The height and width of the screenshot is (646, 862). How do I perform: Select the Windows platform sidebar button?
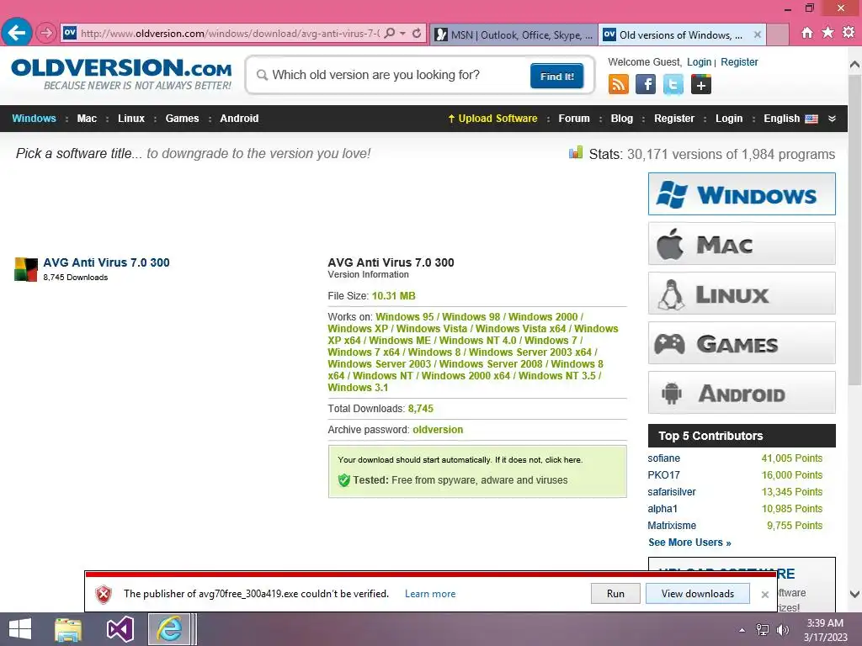point(742,194)
